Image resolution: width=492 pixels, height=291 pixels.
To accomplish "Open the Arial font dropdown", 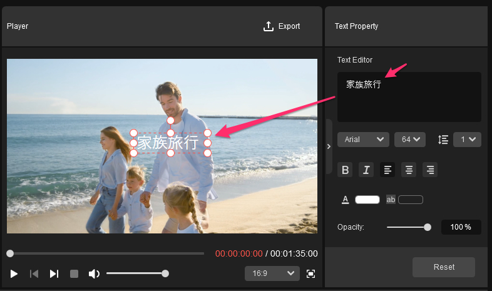I will click(x=363, y=139).
